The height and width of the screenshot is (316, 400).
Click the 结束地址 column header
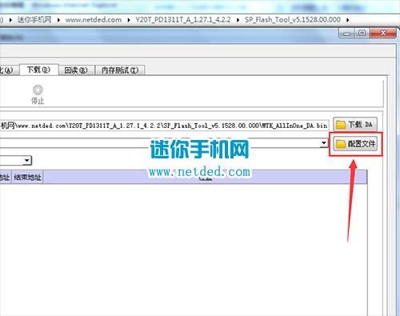click(27, 178)
